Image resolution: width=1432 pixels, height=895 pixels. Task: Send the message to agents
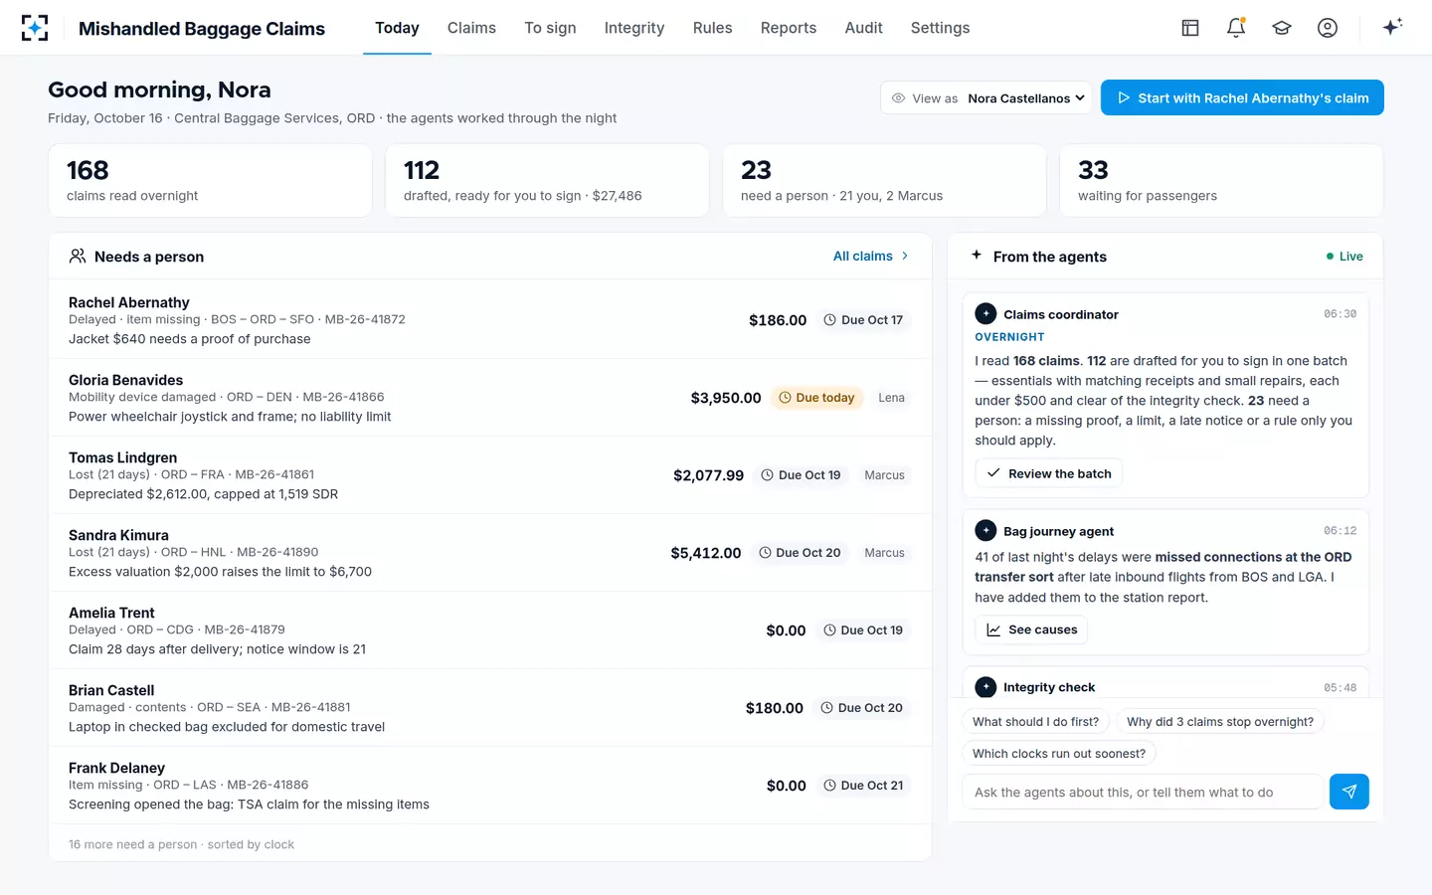tap(1349, 792)
